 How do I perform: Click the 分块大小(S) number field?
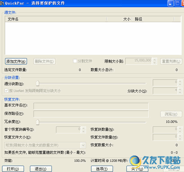click(165, 91)
